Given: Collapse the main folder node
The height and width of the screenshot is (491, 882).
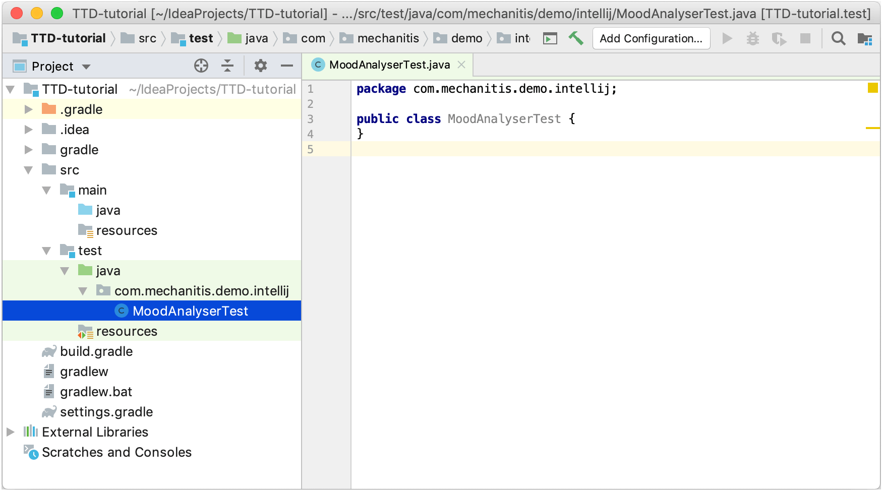Looking at the screenshot, I should click(x=47, y=190).
